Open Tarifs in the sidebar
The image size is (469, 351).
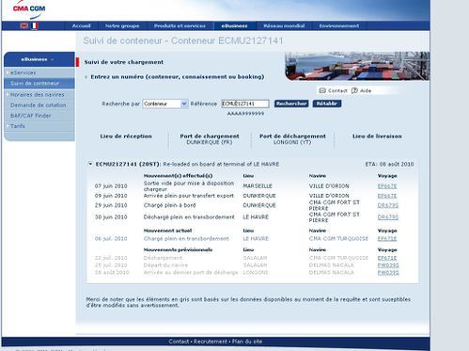point(18,126)
